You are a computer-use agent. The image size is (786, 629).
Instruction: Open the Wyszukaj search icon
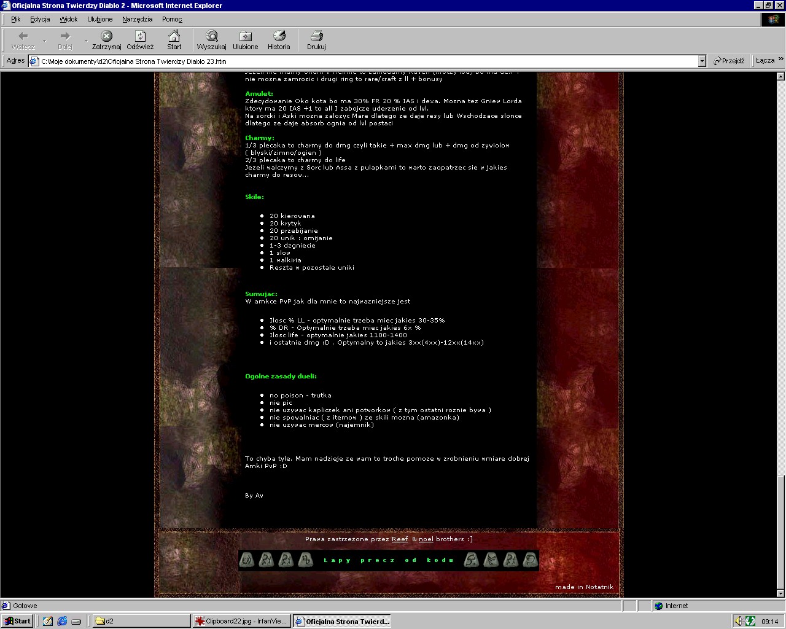point(211,36)
